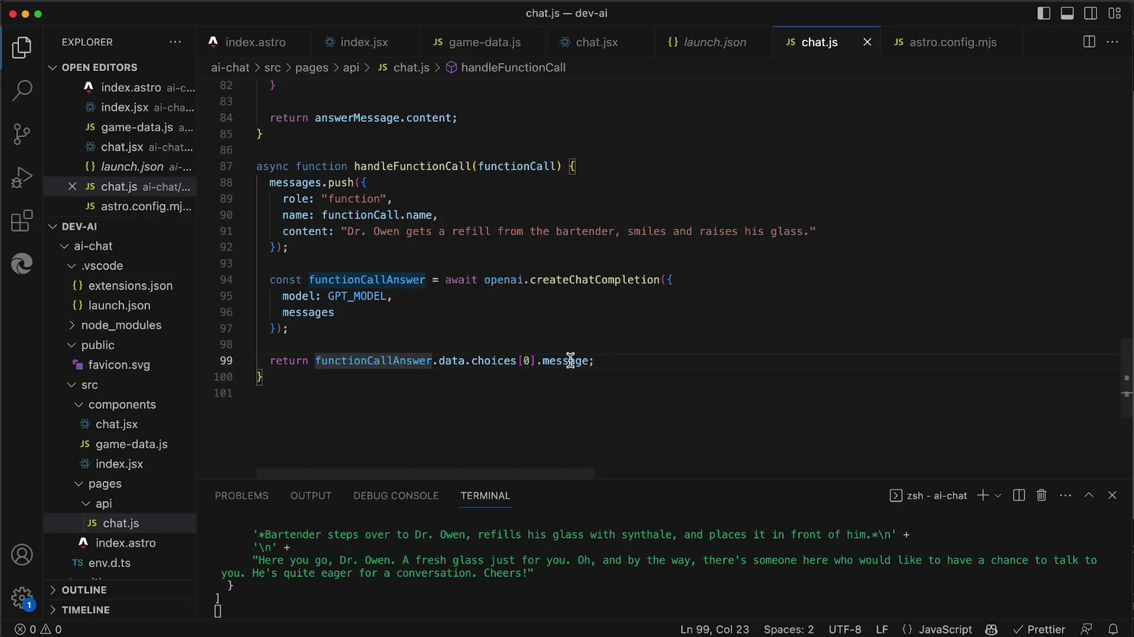Switch to the game-data.js editor tab

click(484, 42)
